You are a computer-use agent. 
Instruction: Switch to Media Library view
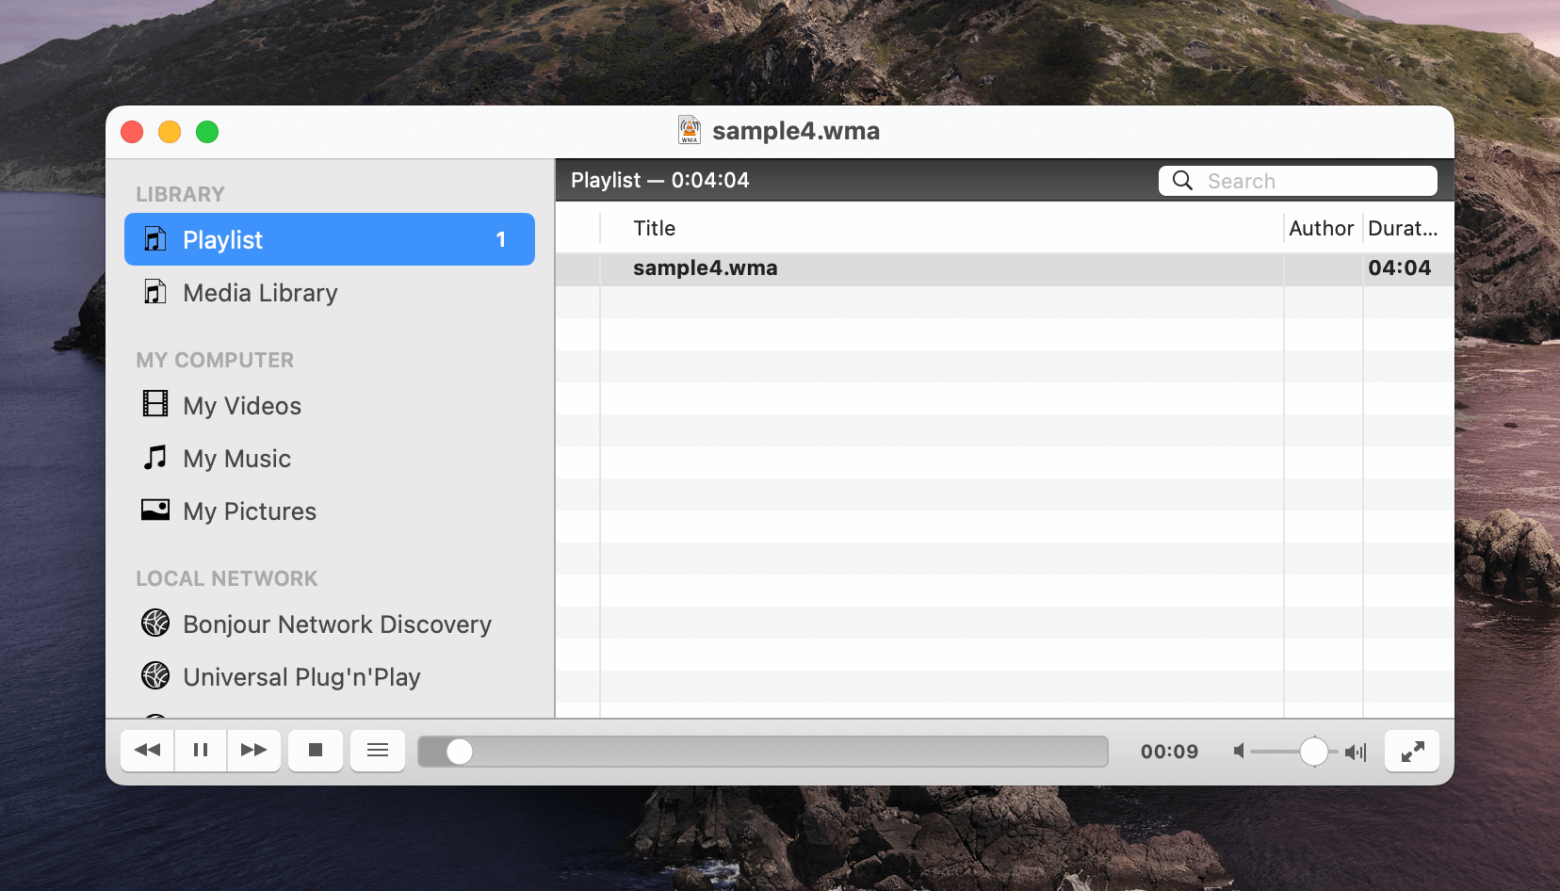[260, 292]
